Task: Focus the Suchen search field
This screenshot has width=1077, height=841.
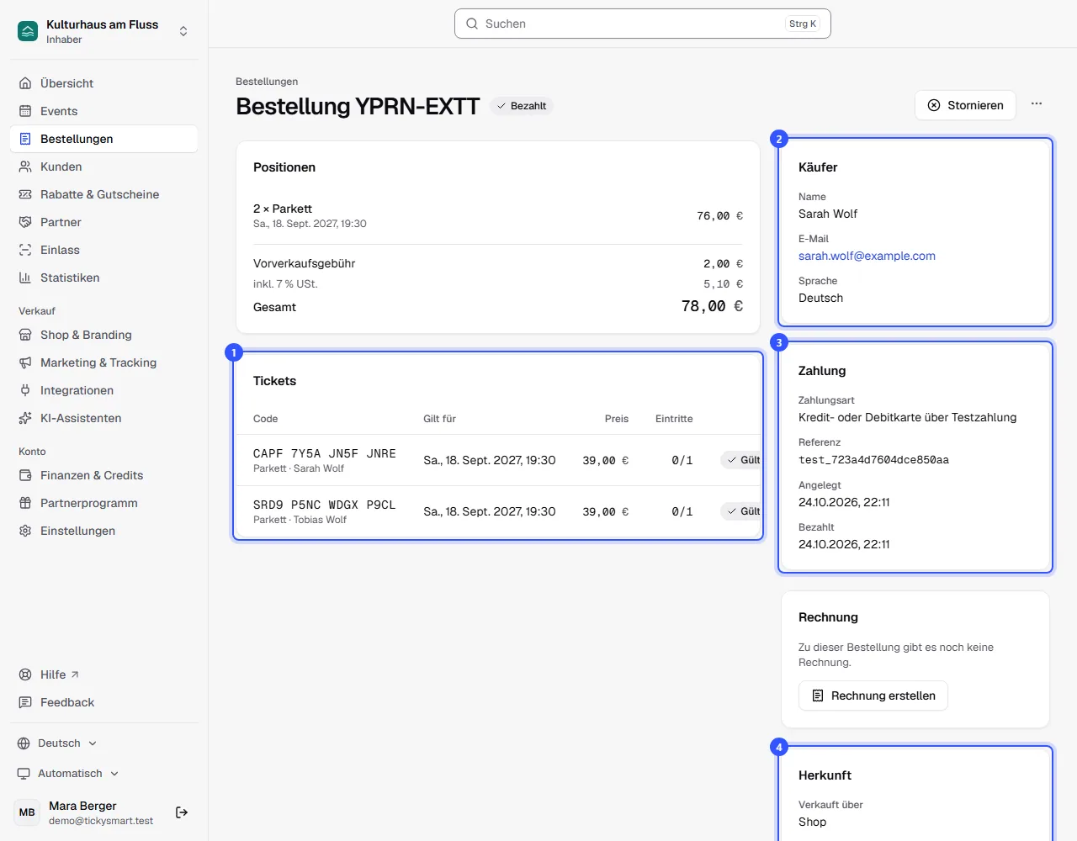Action: click(x=643, y=24)
